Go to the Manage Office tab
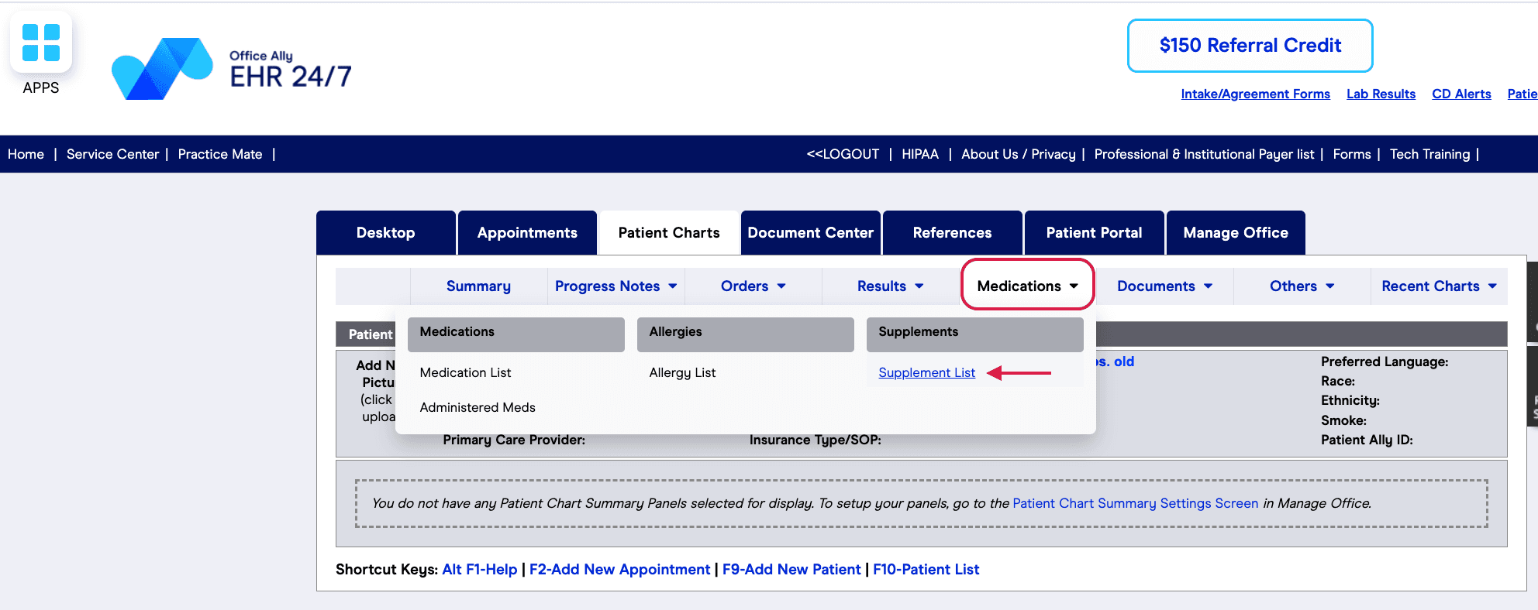Screen dimensions: 1538x610 [1236, 233]
